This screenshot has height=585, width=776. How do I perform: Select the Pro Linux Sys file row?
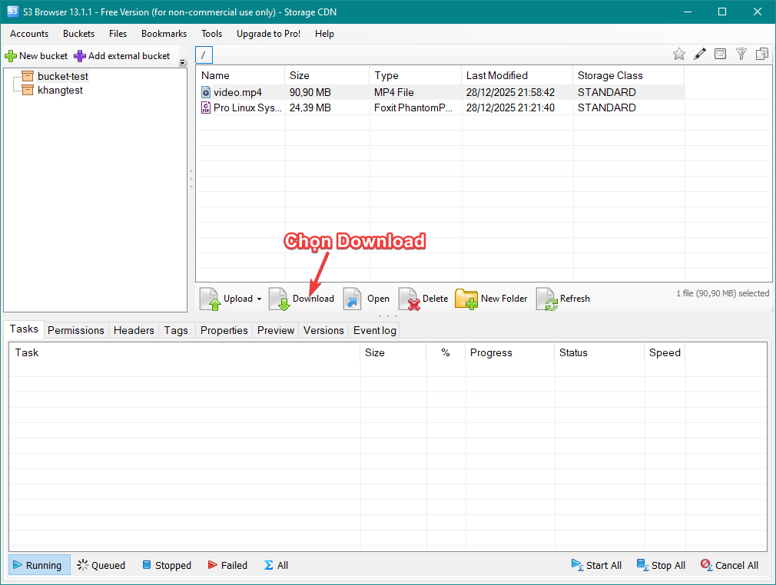click(x=247, y=108)
